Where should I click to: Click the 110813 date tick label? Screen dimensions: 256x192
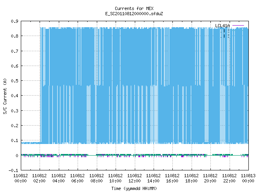pyautogui.click(x=248, y=176)
